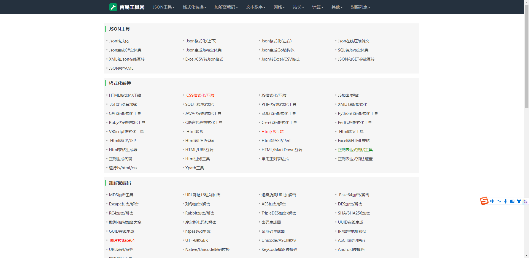The image size is (529, 258).
Task: Toggle Chinese/English mode in Sogou bar
Action: point(492,201)
